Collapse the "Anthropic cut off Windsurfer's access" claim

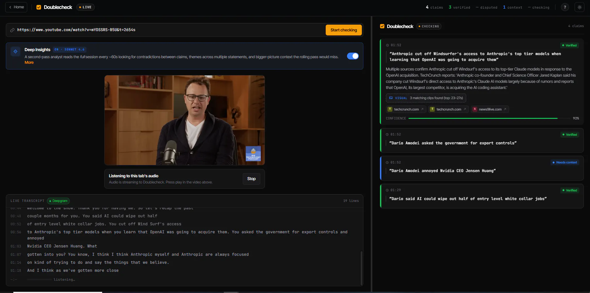(x=482, y=81)
